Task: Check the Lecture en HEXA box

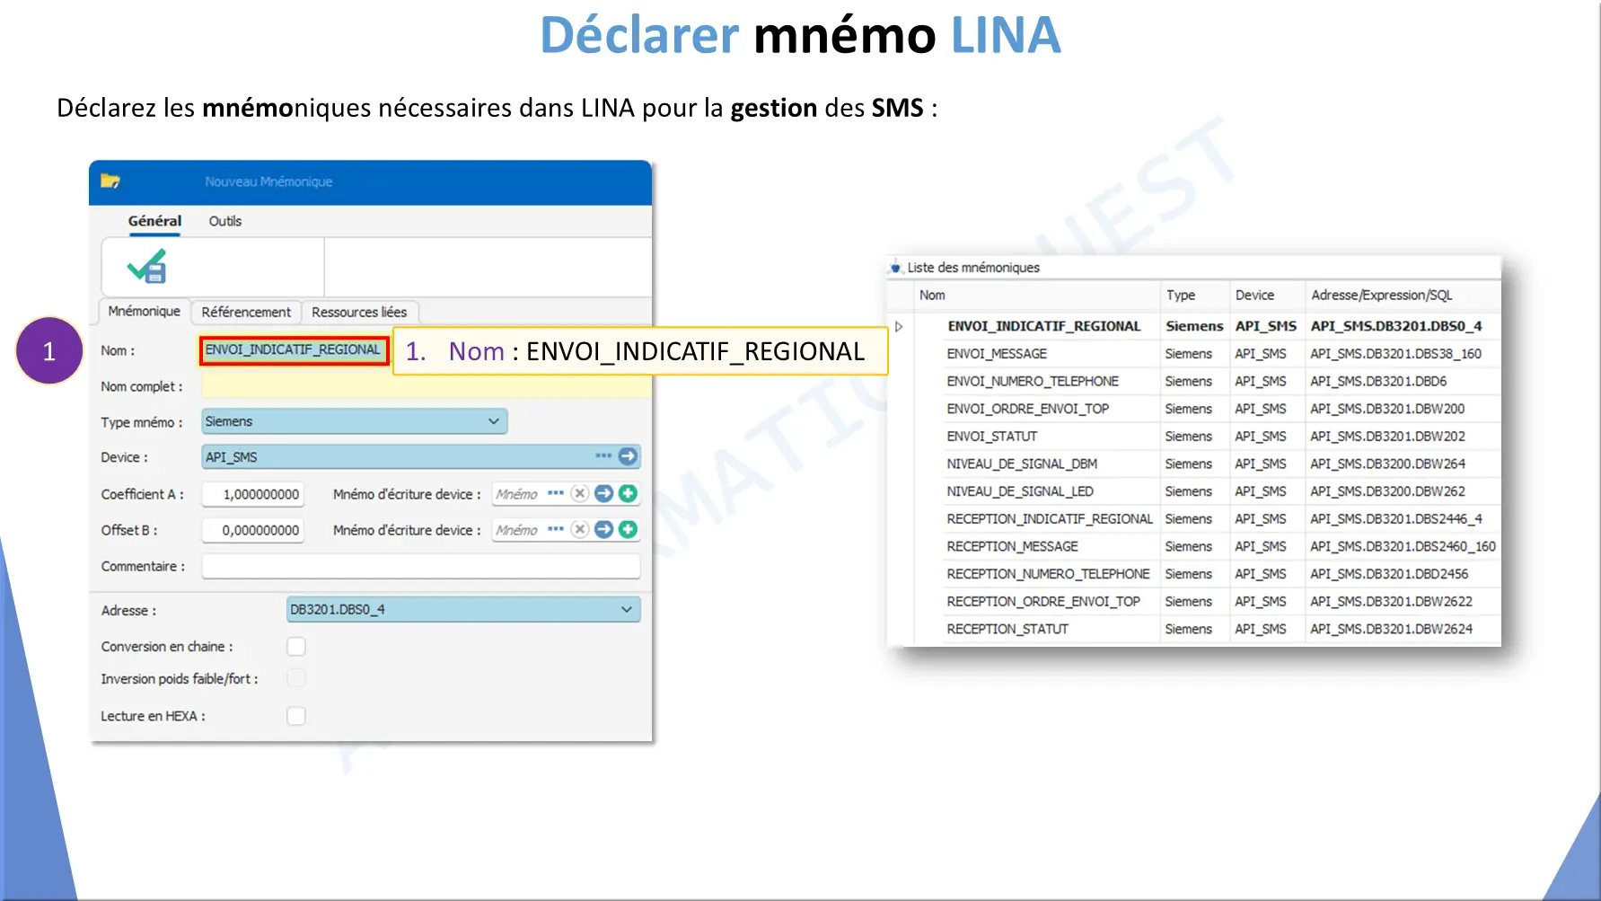Action: coord(295,716)
